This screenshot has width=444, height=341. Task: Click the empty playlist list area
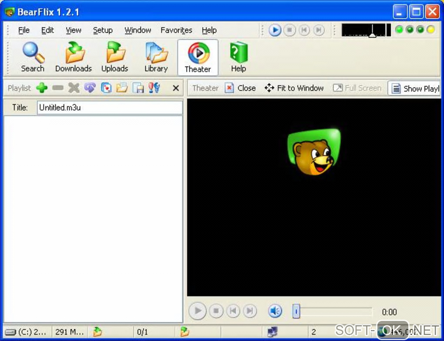pyautogui.click(x=93, y=219)
